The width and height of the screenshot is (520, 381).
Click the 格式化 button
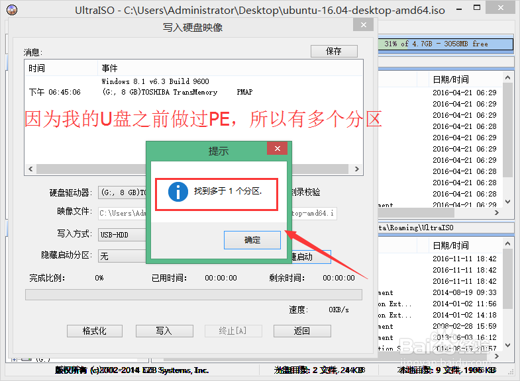tap(95, 331)
